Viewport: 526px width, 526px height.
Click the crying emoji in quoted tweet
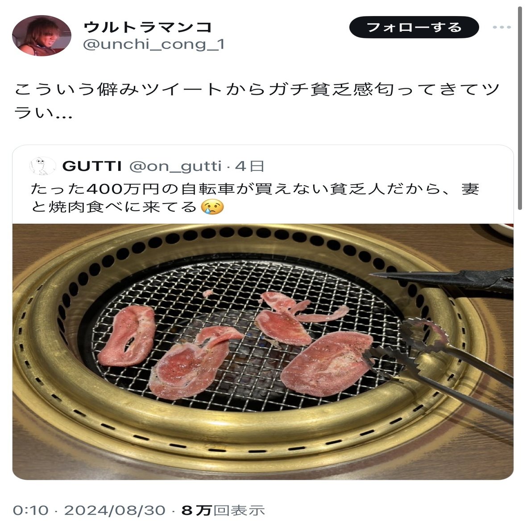point(212,207)
